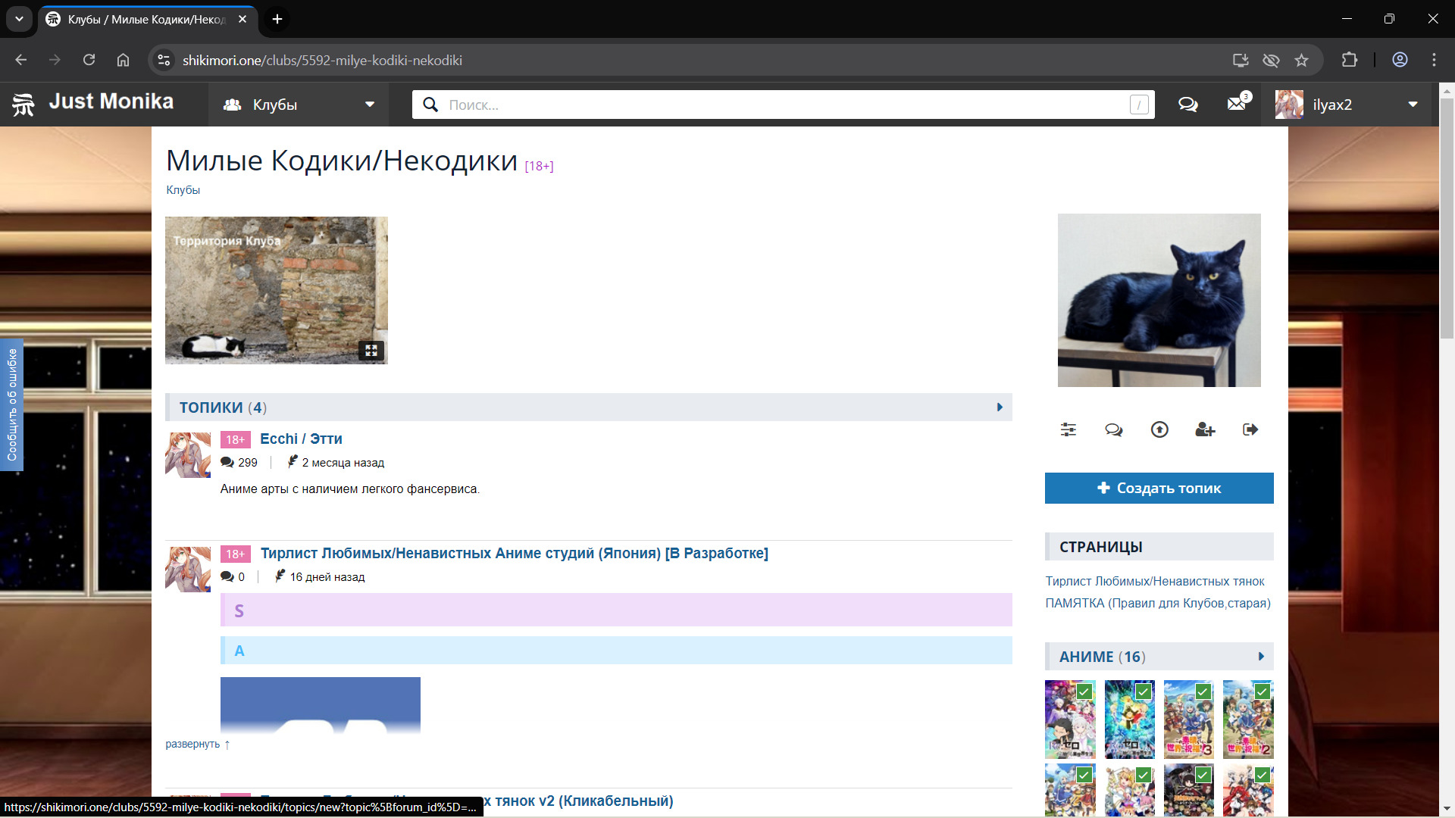Expand the АНИМЕ section arrow

(x=1261, y=657)
